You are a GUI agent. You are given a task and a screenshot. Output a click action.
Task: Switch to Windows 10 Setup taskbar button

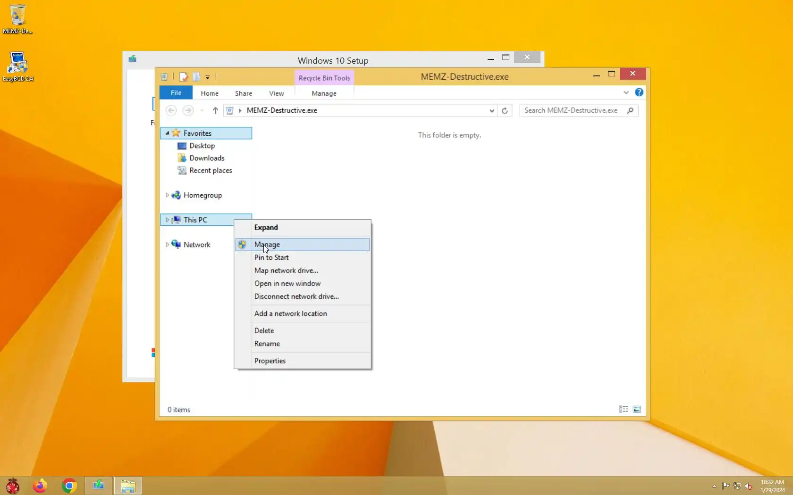tap(99, 486)
